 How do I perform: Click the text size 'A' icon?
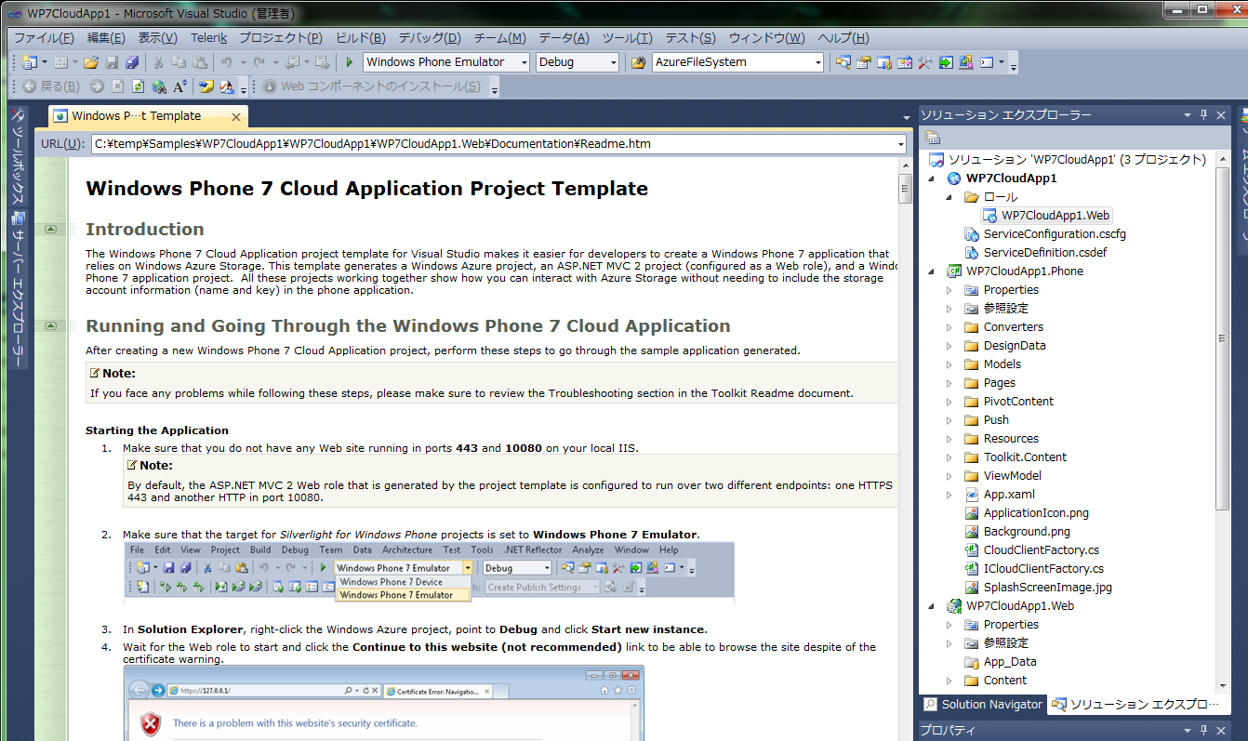pyautogui.click(x=179, y=86)
